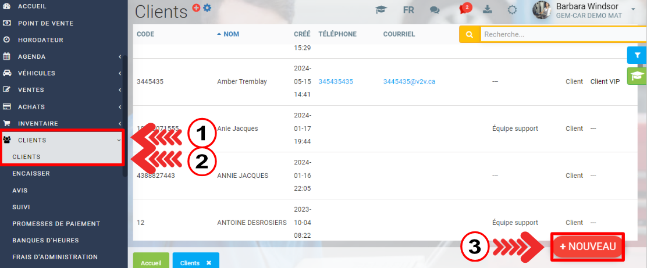Click the 3445435@v2v.ca email link
The height and width of the screenshot is (268, 647).
[409, 81]
